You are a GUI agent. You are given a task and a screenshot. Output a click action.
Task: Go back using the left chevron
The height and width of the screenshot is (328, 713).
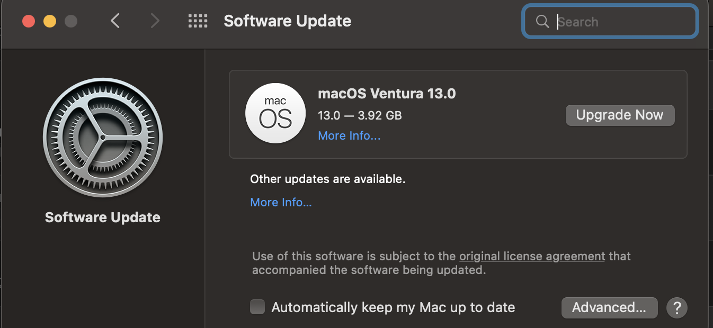115,21
